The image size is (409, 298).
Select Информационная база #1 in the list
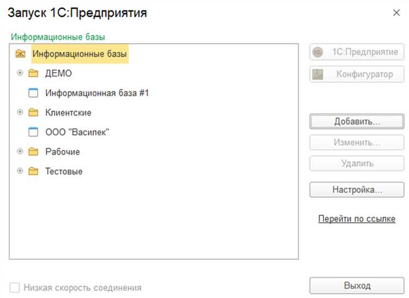coord(97,93)
